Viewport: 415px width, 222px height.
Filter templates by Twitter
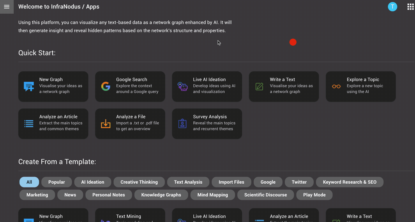pos(299,182)
